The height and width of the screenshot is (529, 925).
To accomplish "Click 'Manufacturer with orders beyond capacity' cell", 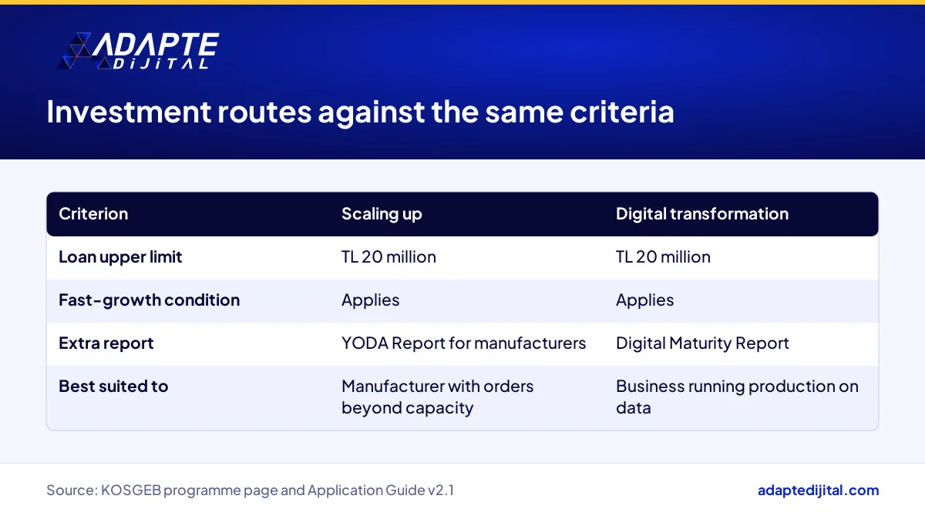I will 438,397.
